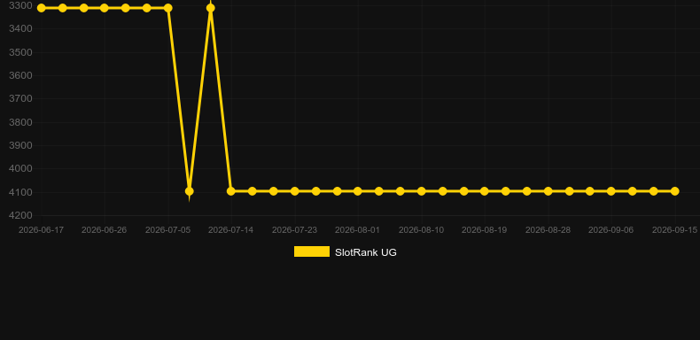This screenshot has height=340, width=700.
Task: Select the last data point above 2026-09-15
Action: (x=675, y=191)
